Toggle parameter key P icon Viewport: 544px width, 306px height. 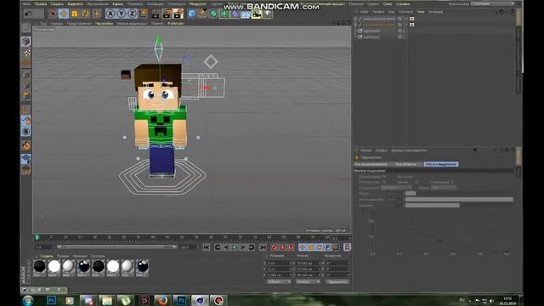click(327, 247)
